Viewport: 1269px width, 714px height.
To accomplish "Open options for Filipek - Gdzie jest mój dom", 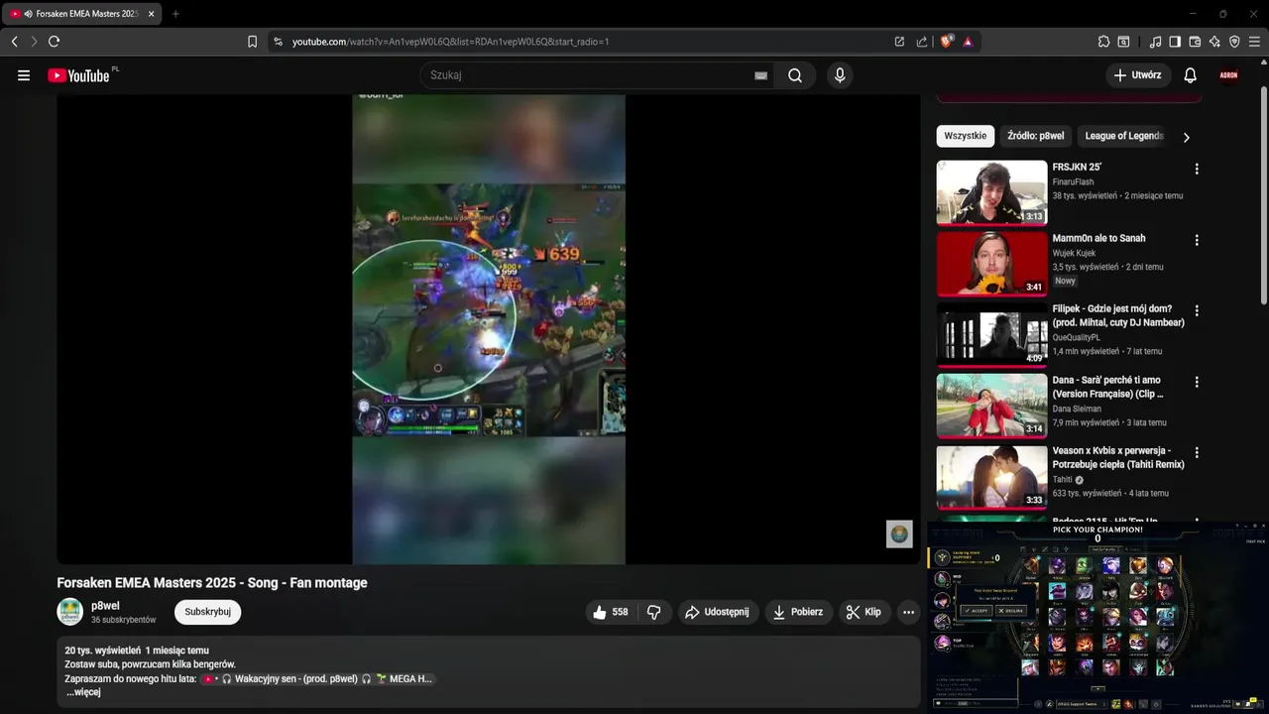I will 1197,310.
